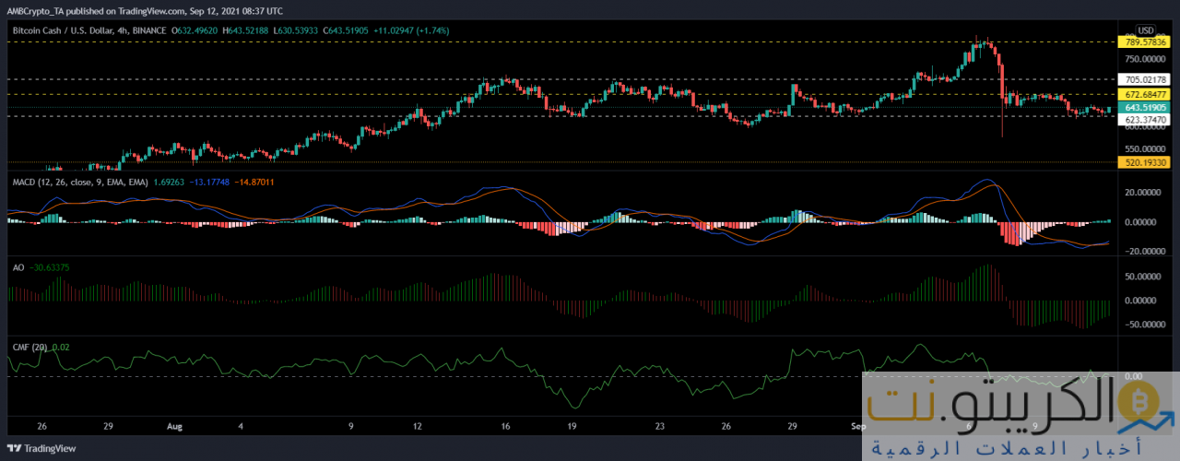Viewport: 1180px width, 461px height.
Task: Click the USD currency badge on price axis
Action: (x=1145, y=30)
